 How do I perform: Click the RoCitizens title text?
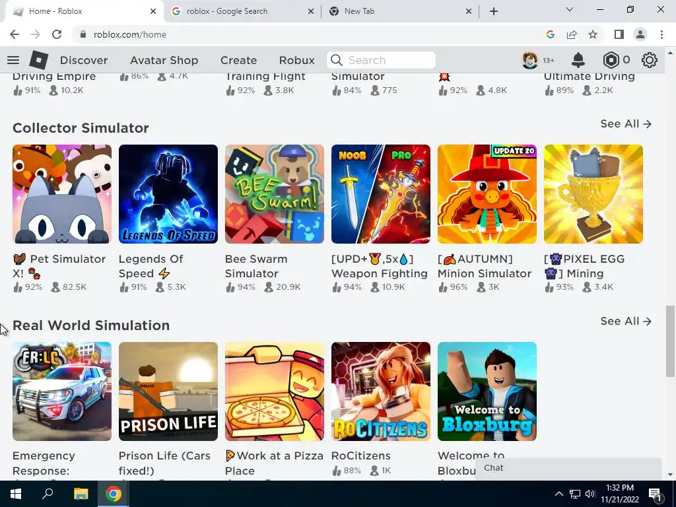click(x=361, y=456)
